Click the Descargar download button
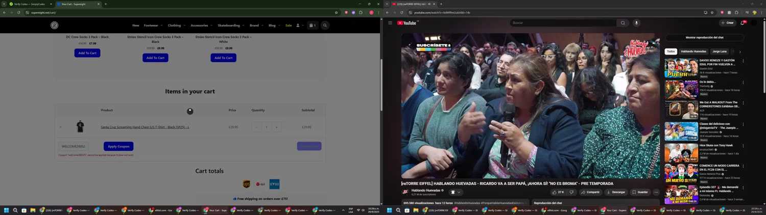The image size is (766, 215). click(x=616, y=192)
